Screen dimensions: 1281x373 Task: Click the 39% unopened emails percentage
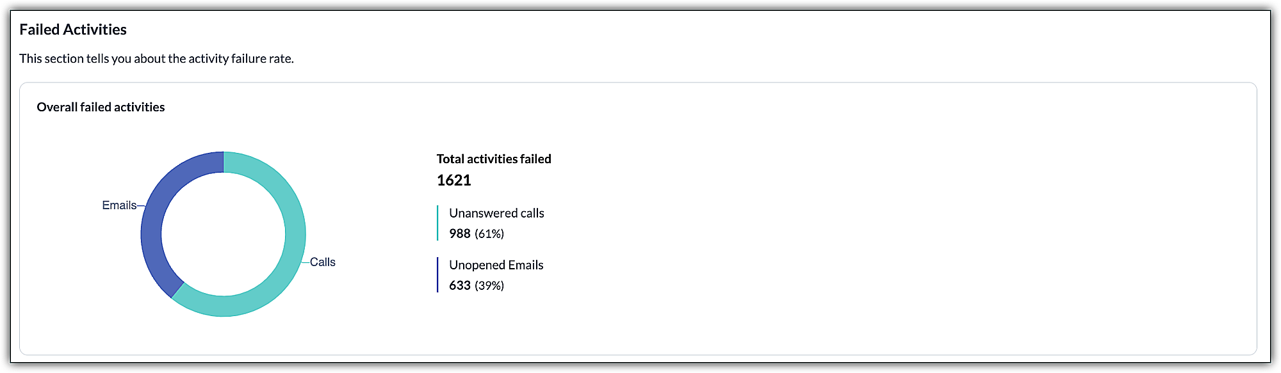(490, 286)
